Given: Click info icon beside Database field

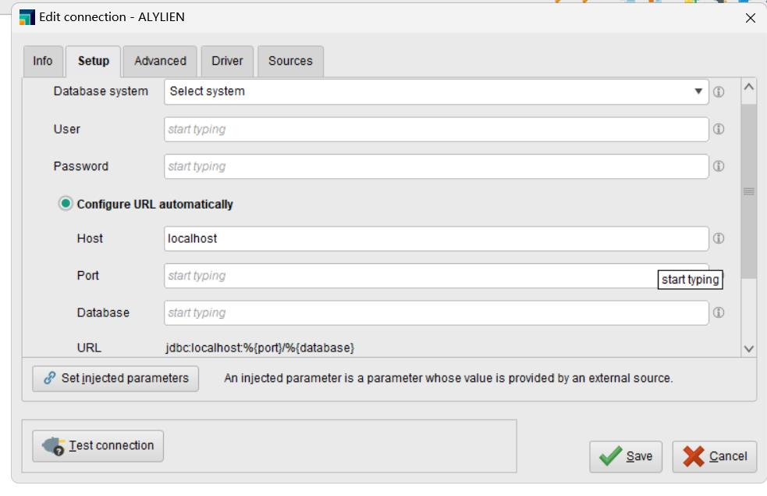Looking at the screenshot, I should [718, 312].
